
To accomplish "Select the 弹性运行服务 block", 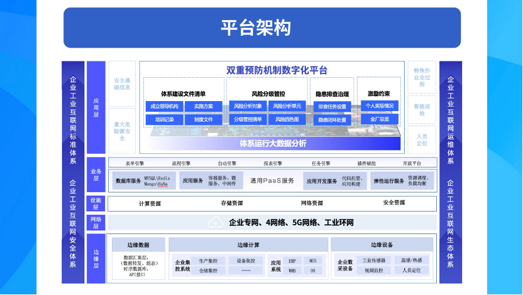I will pos(389,181).
